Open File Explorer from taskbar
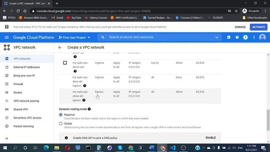Screen dimensions: 270x152 [x=57, y=148]
